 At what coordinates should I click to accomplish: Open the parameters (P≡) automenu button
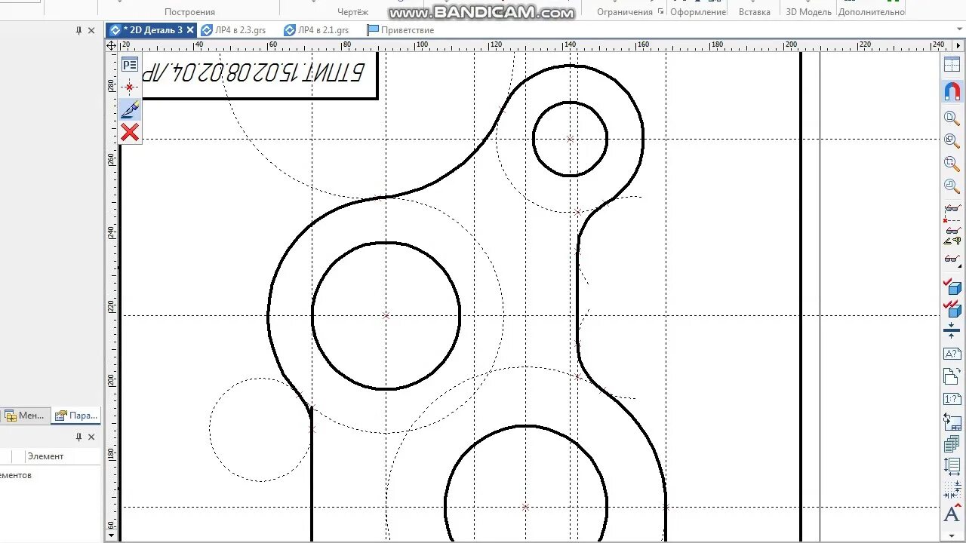130,65
